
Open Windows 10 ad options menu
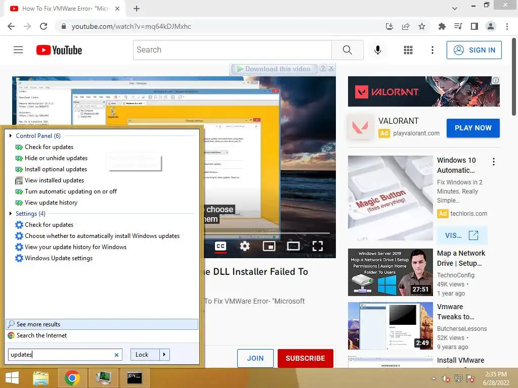(x=494, y=162)
